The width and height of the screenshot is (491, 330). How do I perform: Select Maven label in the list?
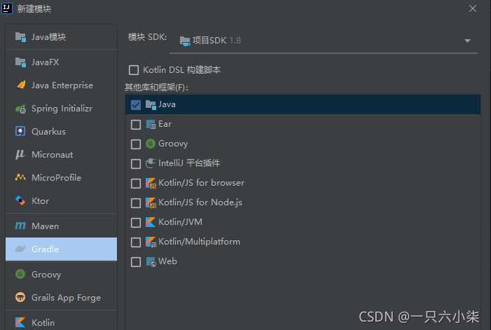(x=45, y=226)
